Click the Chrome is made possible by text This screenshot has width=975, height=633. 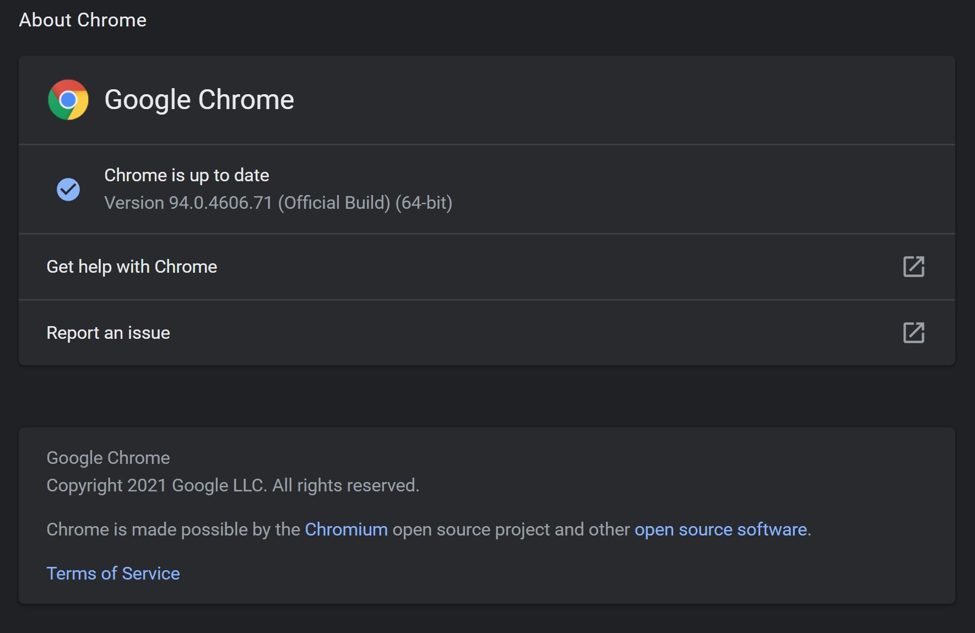click(173, 529)
